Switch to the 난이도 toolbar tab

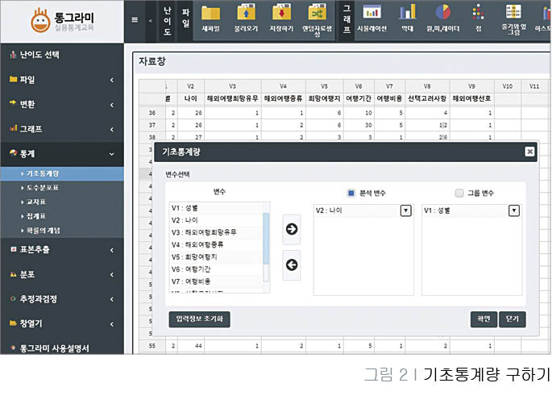pos(167,21)
